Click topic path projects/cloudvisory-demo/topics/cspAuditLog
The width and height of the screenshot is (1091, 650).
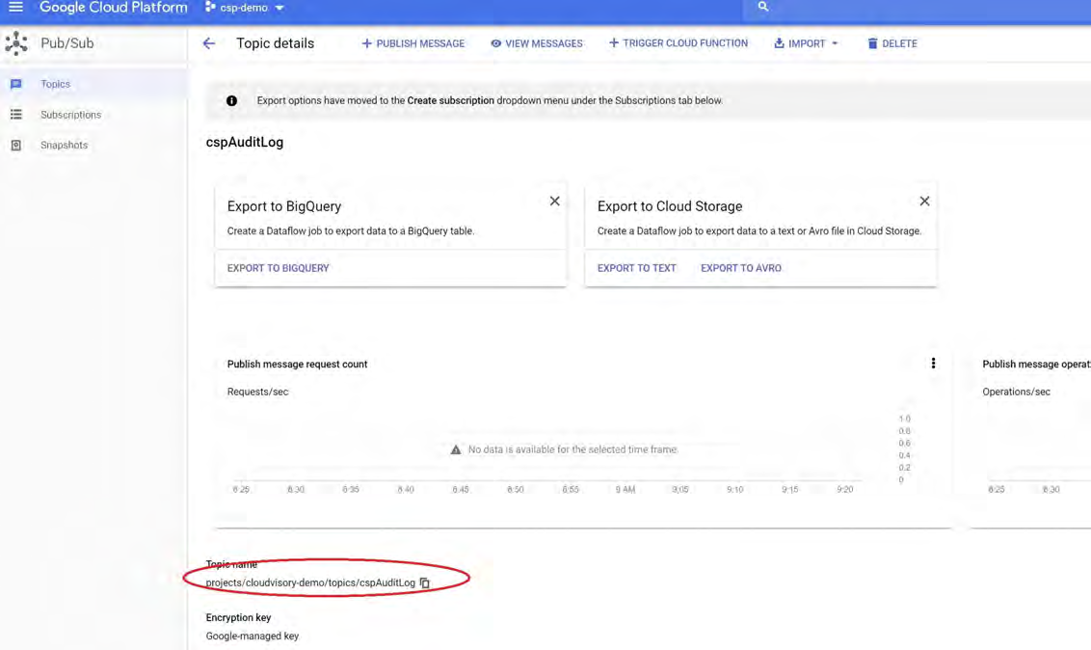[310, 583]
